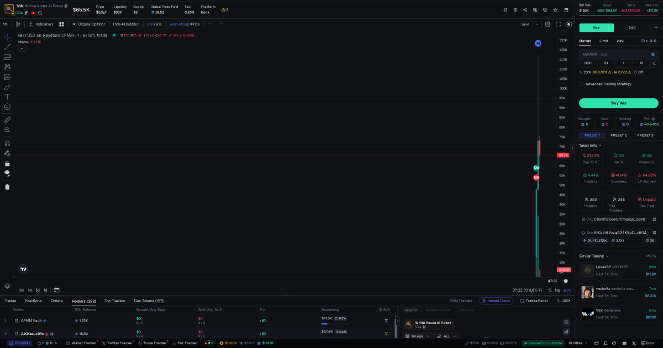
Task: Click the Buy Vex button
Action: click(618, 103)
